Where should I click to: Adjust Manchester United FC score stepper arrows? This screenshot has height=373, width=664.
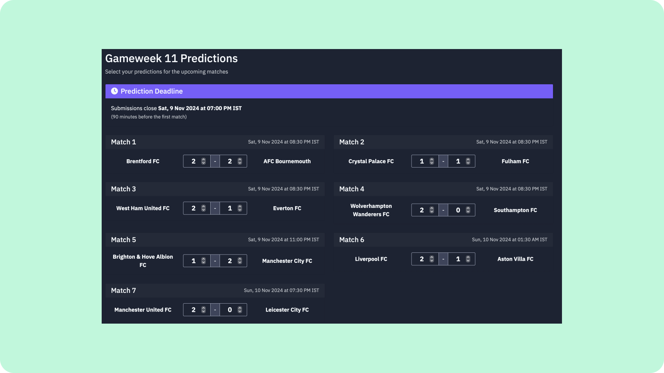coord(203,310)
